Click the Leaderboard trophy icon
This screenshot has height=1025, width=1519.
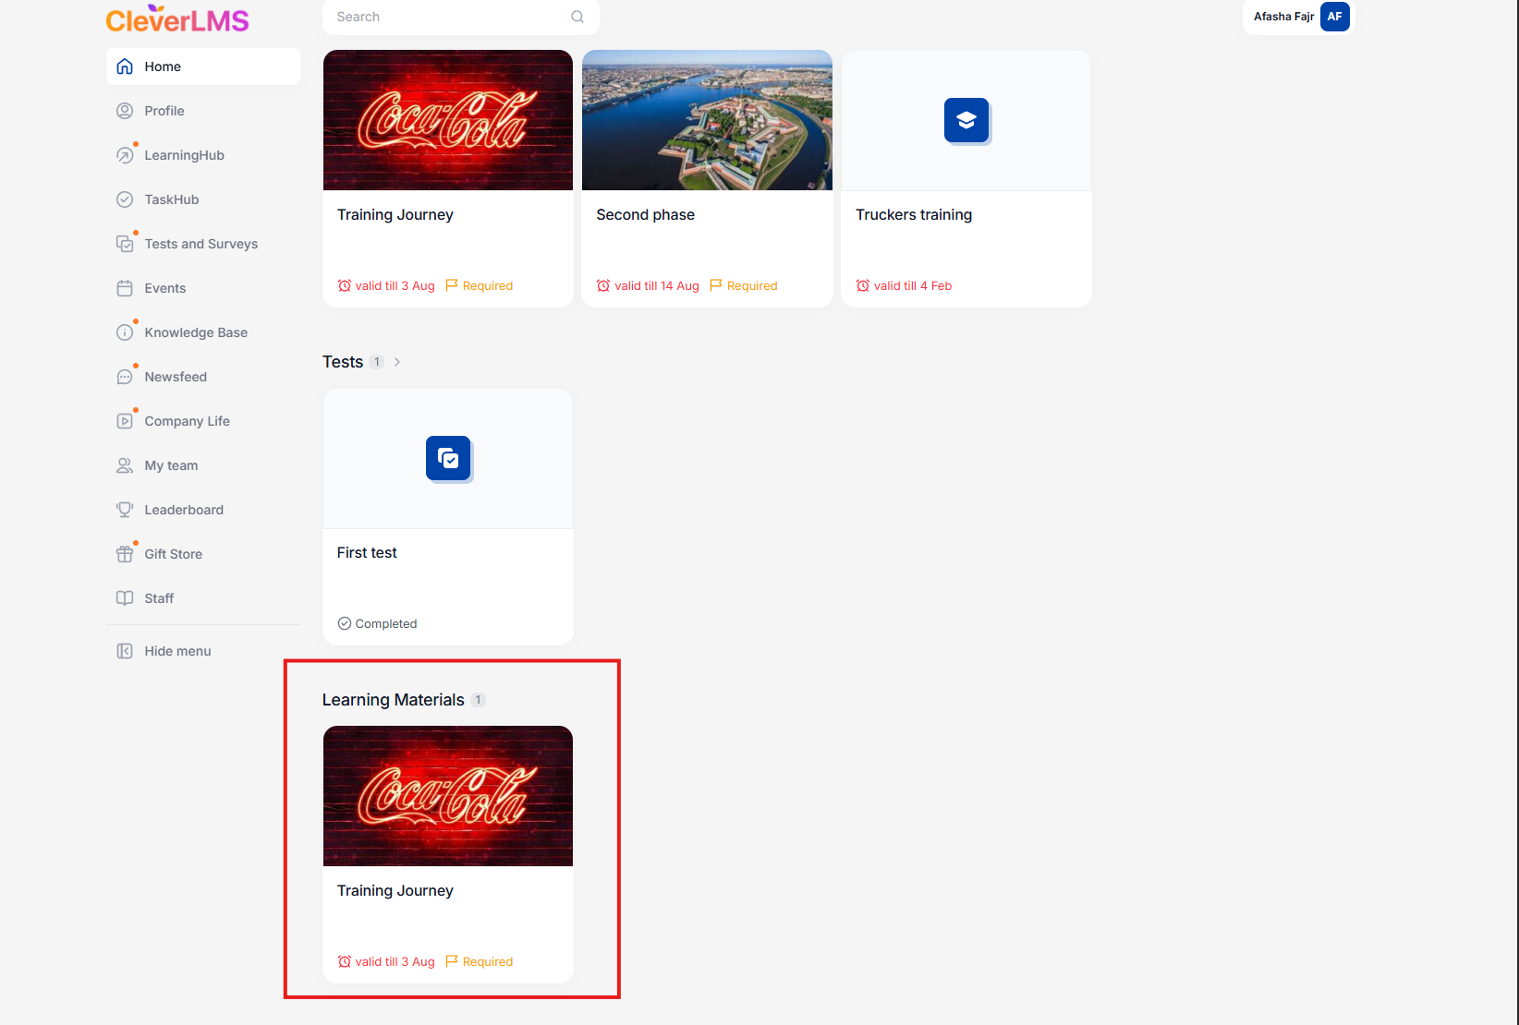click(x=125, y=510)
